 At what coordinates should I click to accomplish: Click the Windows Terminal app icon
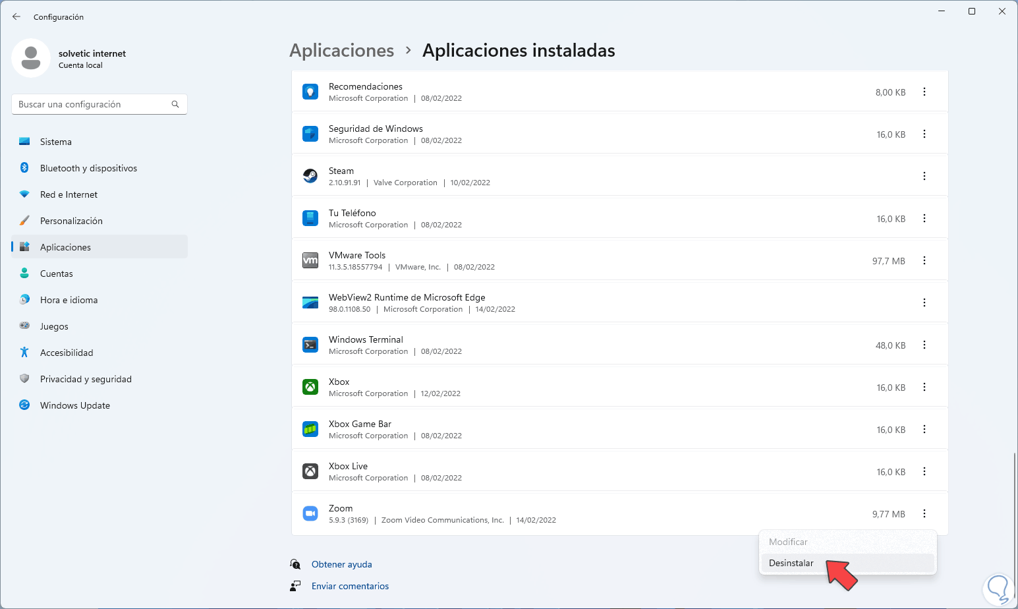(x=310, y=345)
